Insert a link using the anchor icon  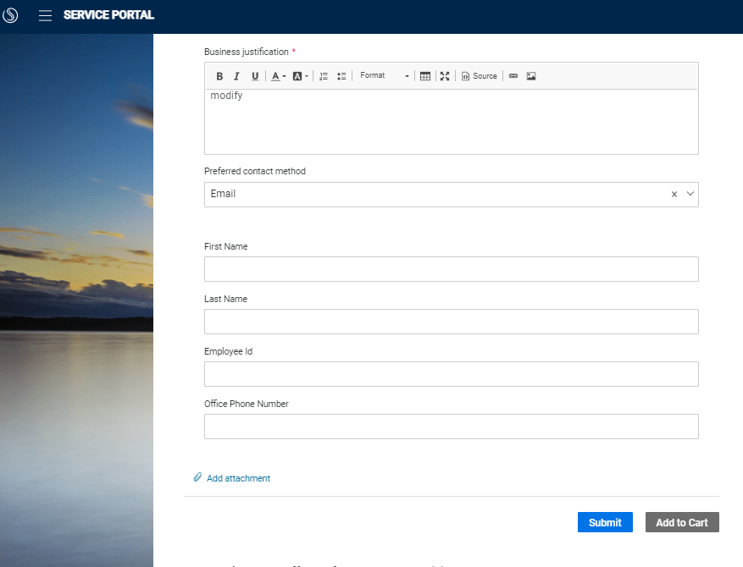point(513,75)
